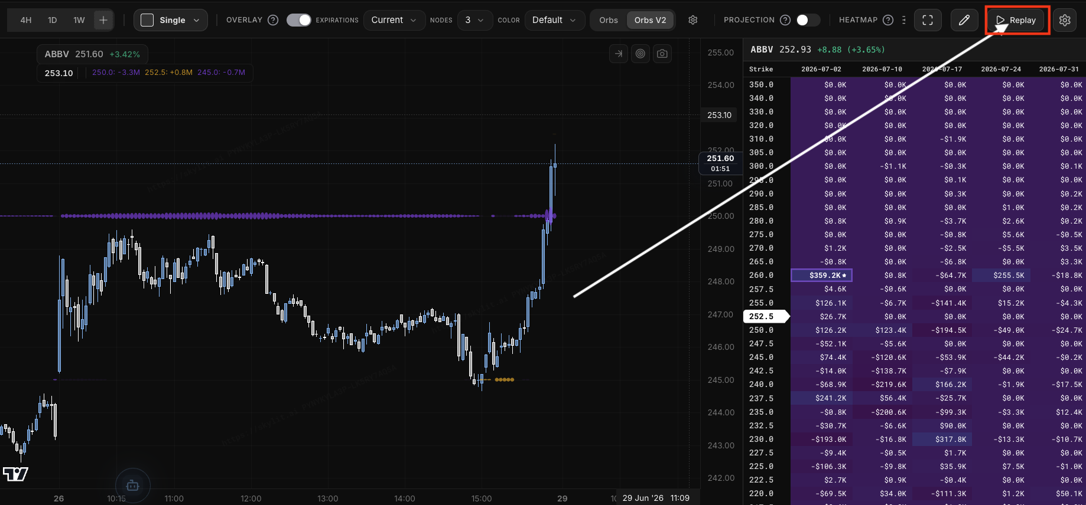Click the 260.0 strike row label
1086x505 pixels.
click(x=761, y=276)
